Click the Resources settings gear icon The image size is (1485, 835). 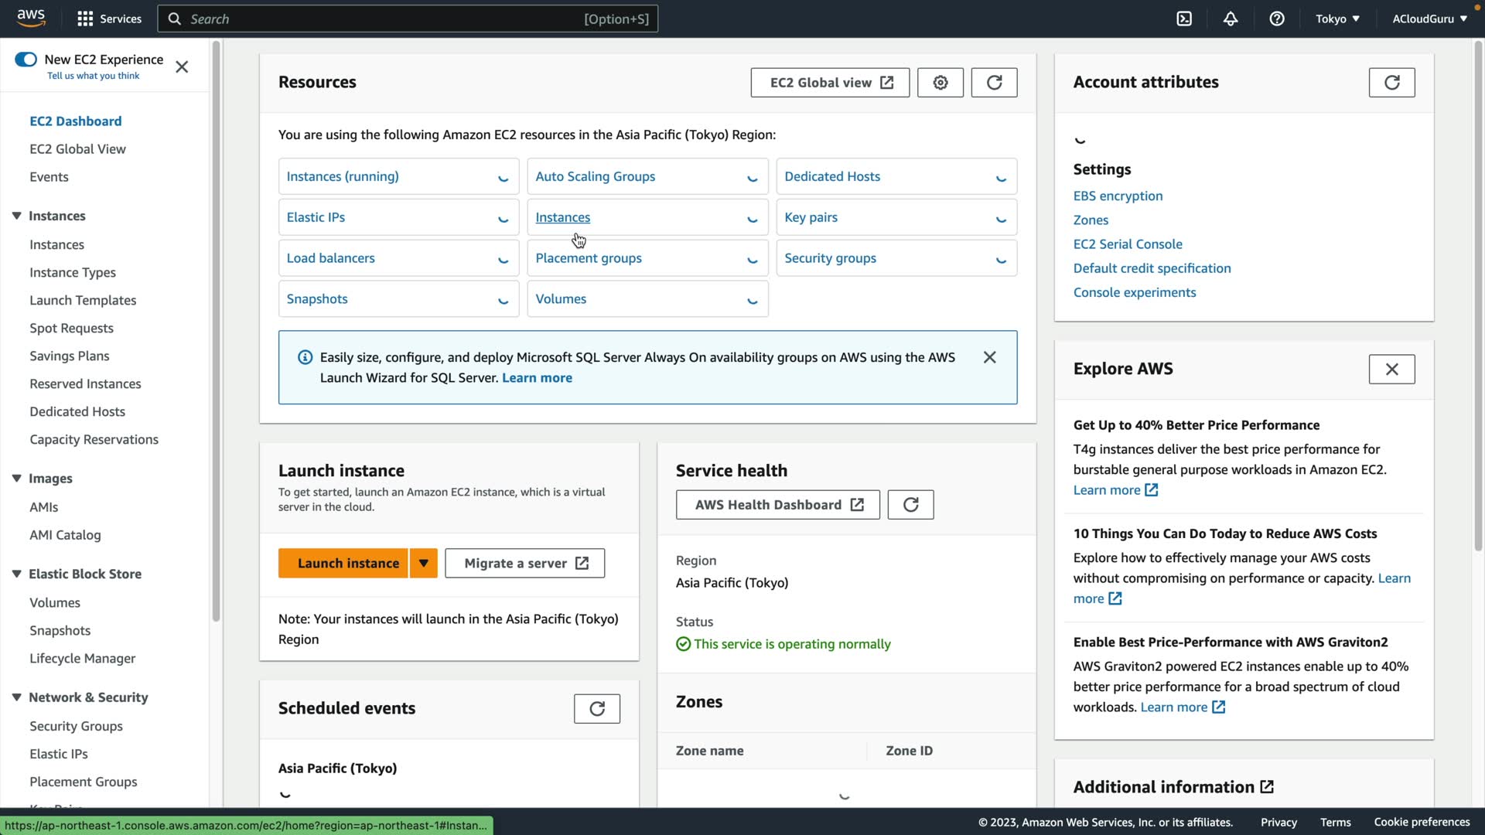pyautogui.click(x=940, y=83)
